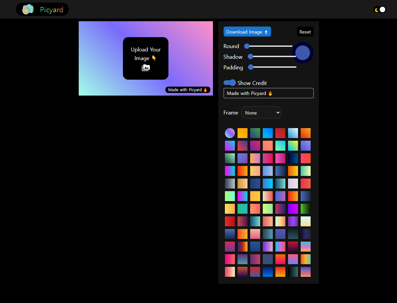
Task: Open the Frame dropdown menu
Action: (261, 113)
